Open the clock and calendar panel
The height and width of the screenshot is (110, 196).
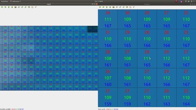(99, 1)
